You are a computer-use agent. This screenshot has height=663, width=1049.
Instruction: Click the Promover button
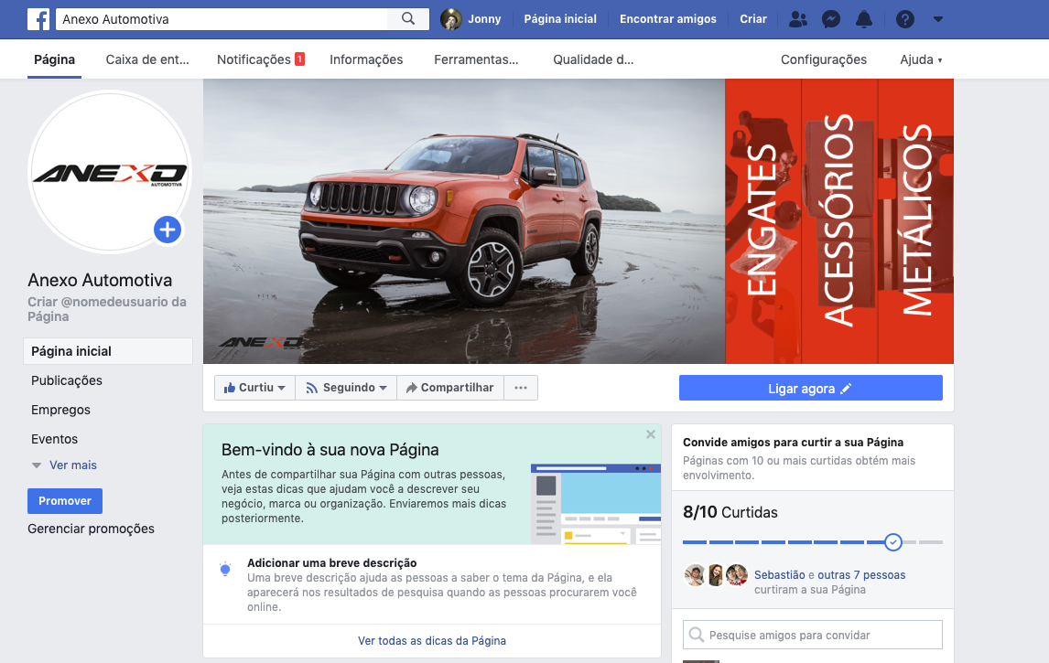pyautogui.click(x=65, y=501)
